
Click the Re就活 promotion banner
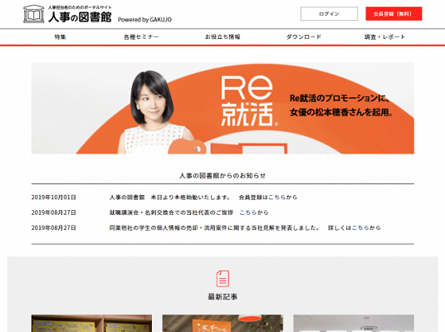point(222,108)
